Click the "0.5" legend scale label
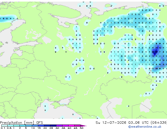167x129 pixels. [9, 128]
